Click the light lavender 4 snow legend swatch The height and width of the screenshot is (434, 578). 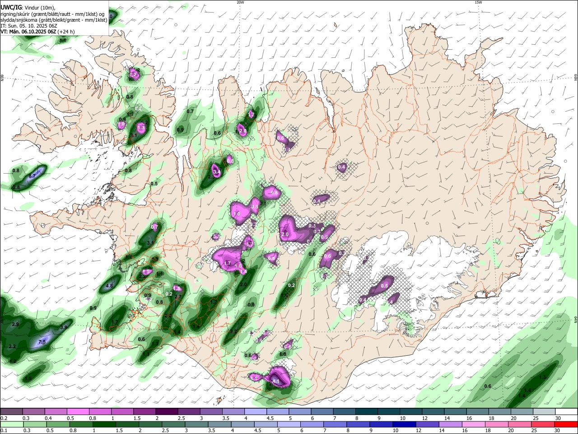point(255,411)
